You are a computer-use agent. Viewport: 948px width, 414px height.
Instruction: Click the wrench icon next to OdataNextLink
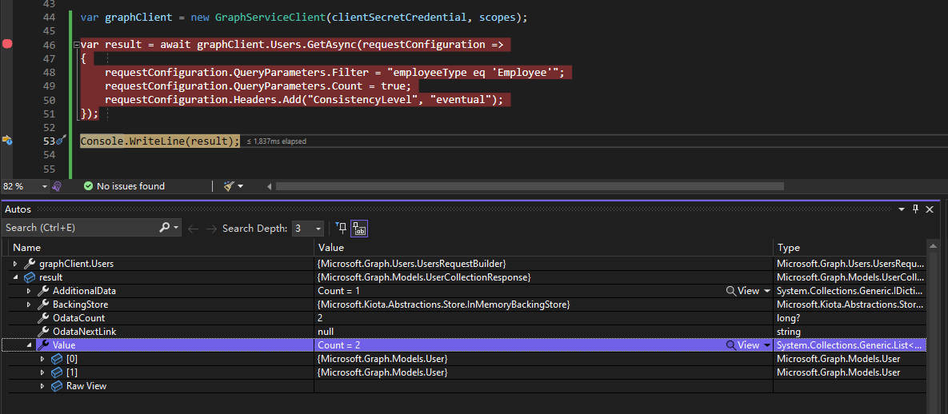[x=43, y=332]
